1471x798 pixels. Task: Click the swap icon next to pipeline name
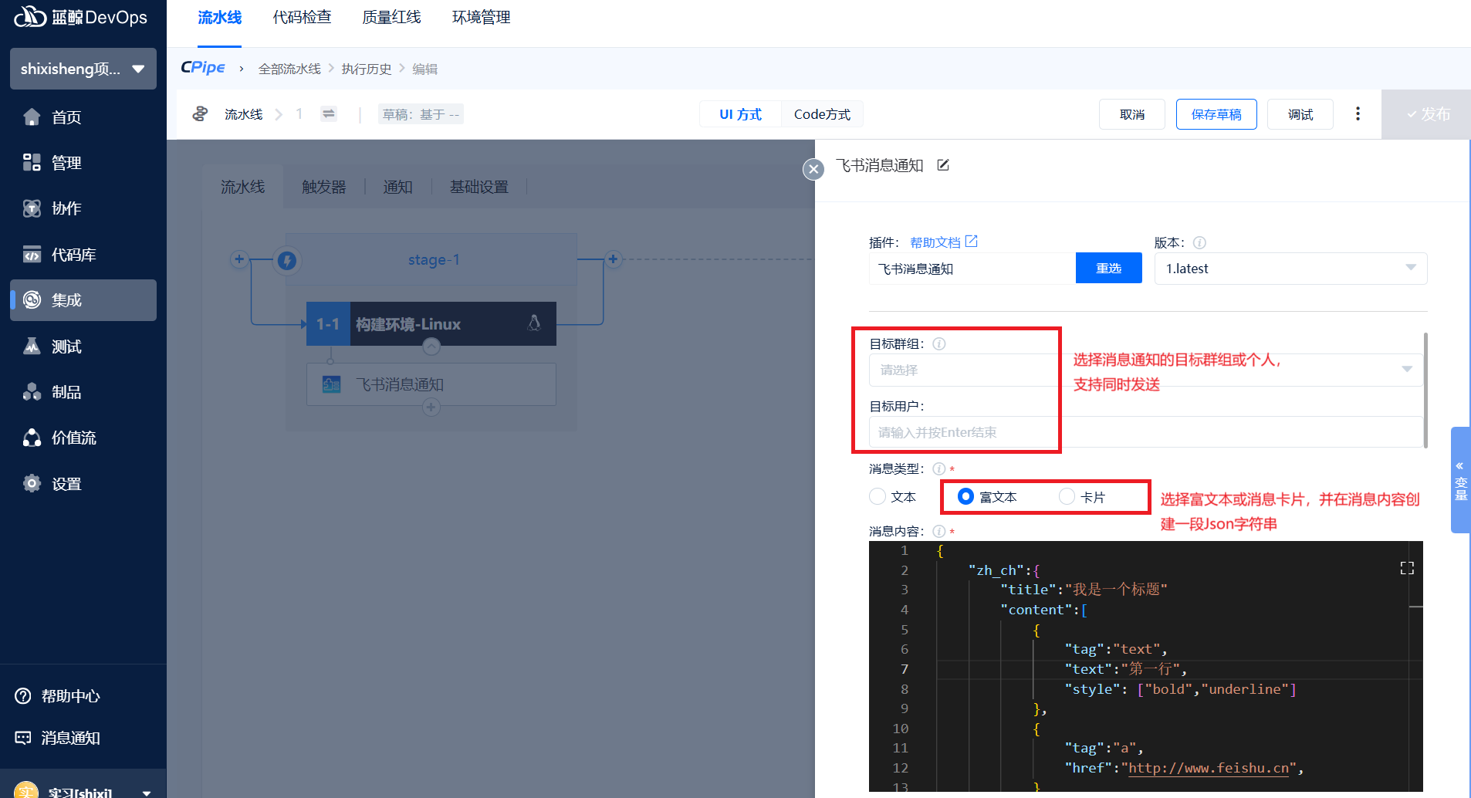click(x=329, y=114)
